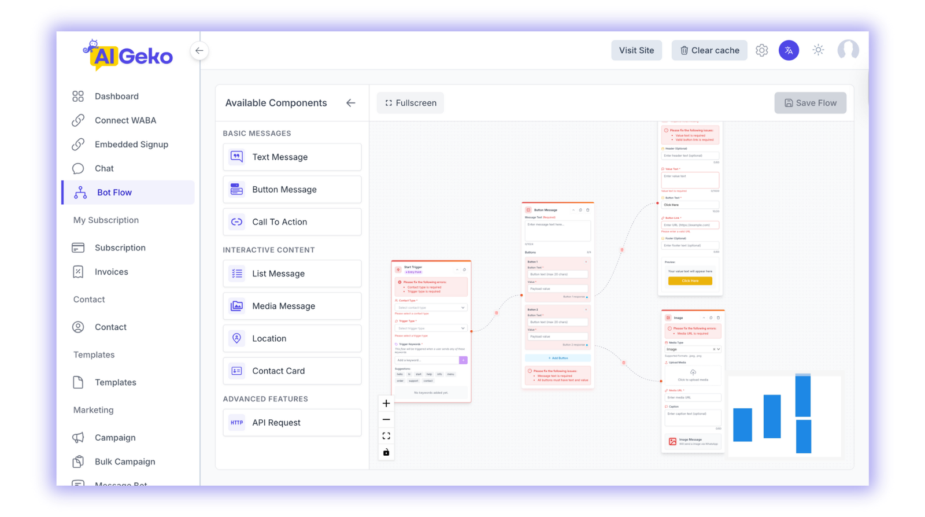The width and height of the screenshot is (925, 517).
Task: Delete the Button Message node
Action: click(588, 210)
